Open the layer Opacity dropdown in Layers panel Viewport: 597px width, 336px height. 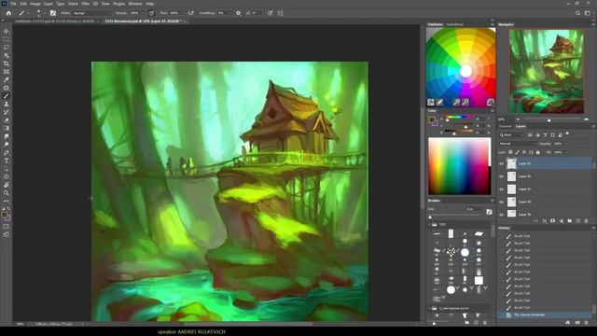coord(566,144)
